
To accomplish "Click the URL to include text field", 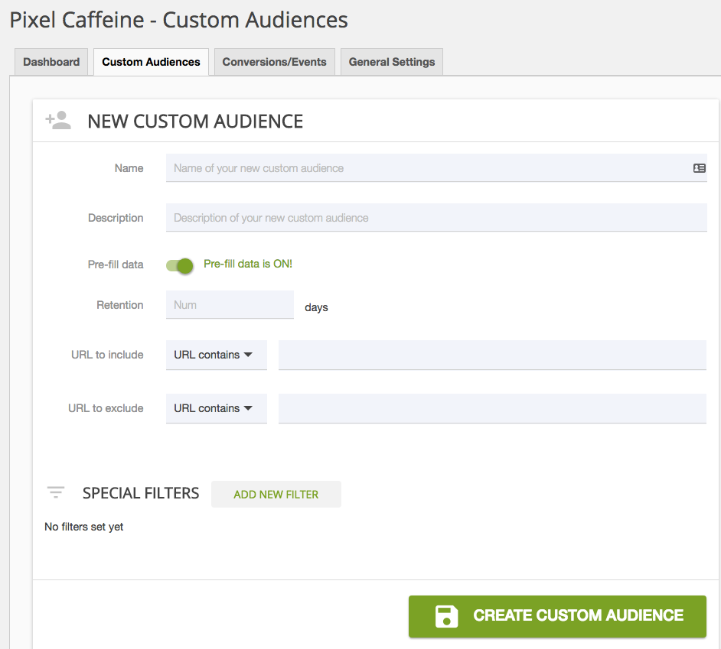I will coord(492,355).
